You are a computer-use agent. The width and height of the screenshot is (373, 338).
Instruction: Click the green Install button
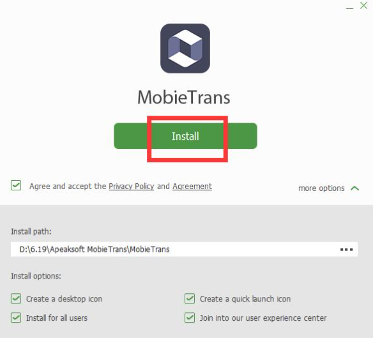coord(185,136)
